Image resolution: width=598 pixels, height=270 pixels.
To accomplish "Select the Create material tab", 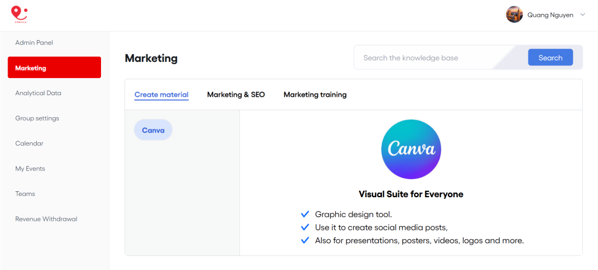I will pos(161,94).
